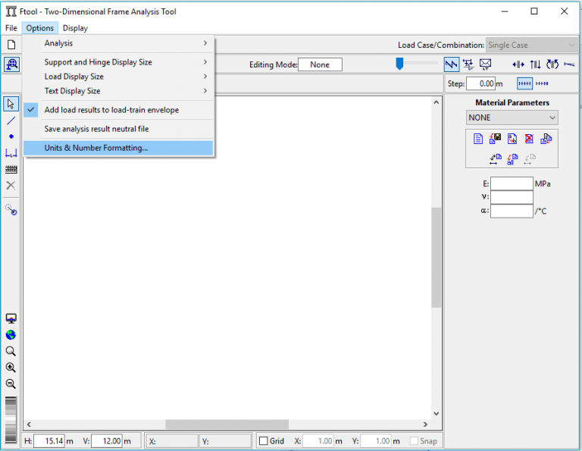The height and width of the screenshot is (451, 582).
Task: Choose Save analysis result neutral file
Action: coord(118,129)
